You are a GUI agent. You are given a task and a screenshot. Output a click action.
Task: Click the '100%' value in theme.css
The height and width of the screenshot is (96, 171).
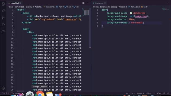[x=131, y=19]
